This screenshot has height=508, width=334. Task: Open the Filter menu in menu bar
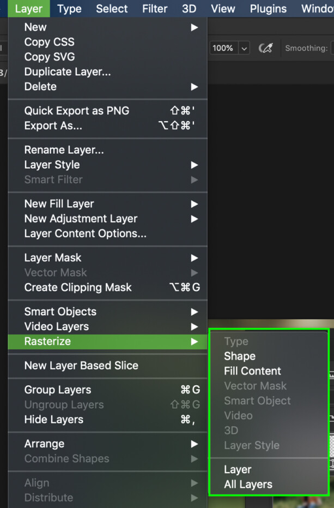[155, 9]
